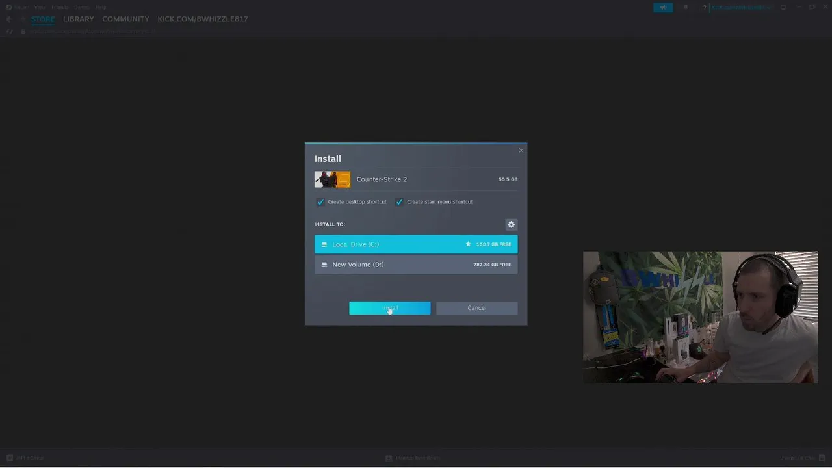
Task: Click Add a Game in bottom bar
Action: click(x=25, y=458)
